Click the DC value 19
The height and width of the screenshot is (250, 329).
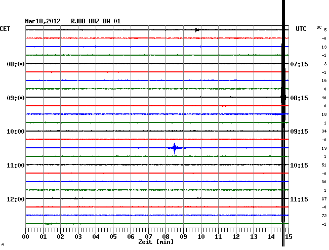[x=324, y=148]
